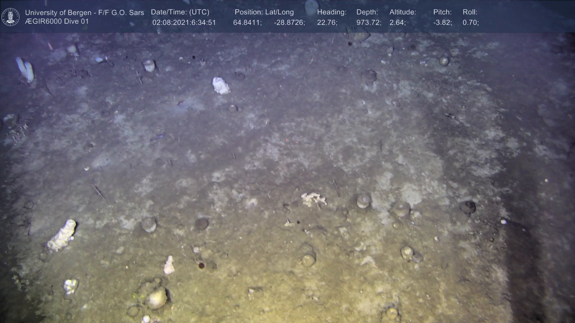Select the depth reading 973.72
The height and width of the screenshot is (323, 575).
tap(368, 23)
